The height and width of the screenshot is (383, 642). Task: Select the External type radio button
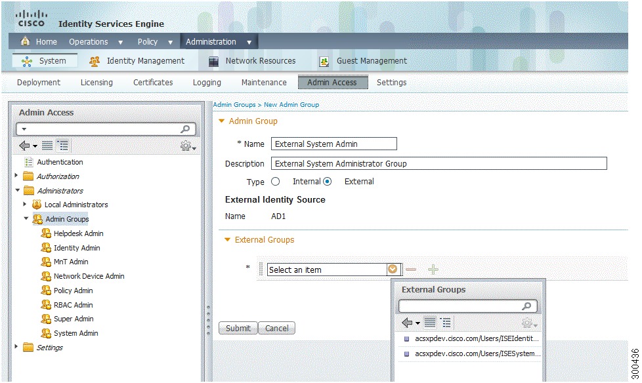[x=327, y=182]
